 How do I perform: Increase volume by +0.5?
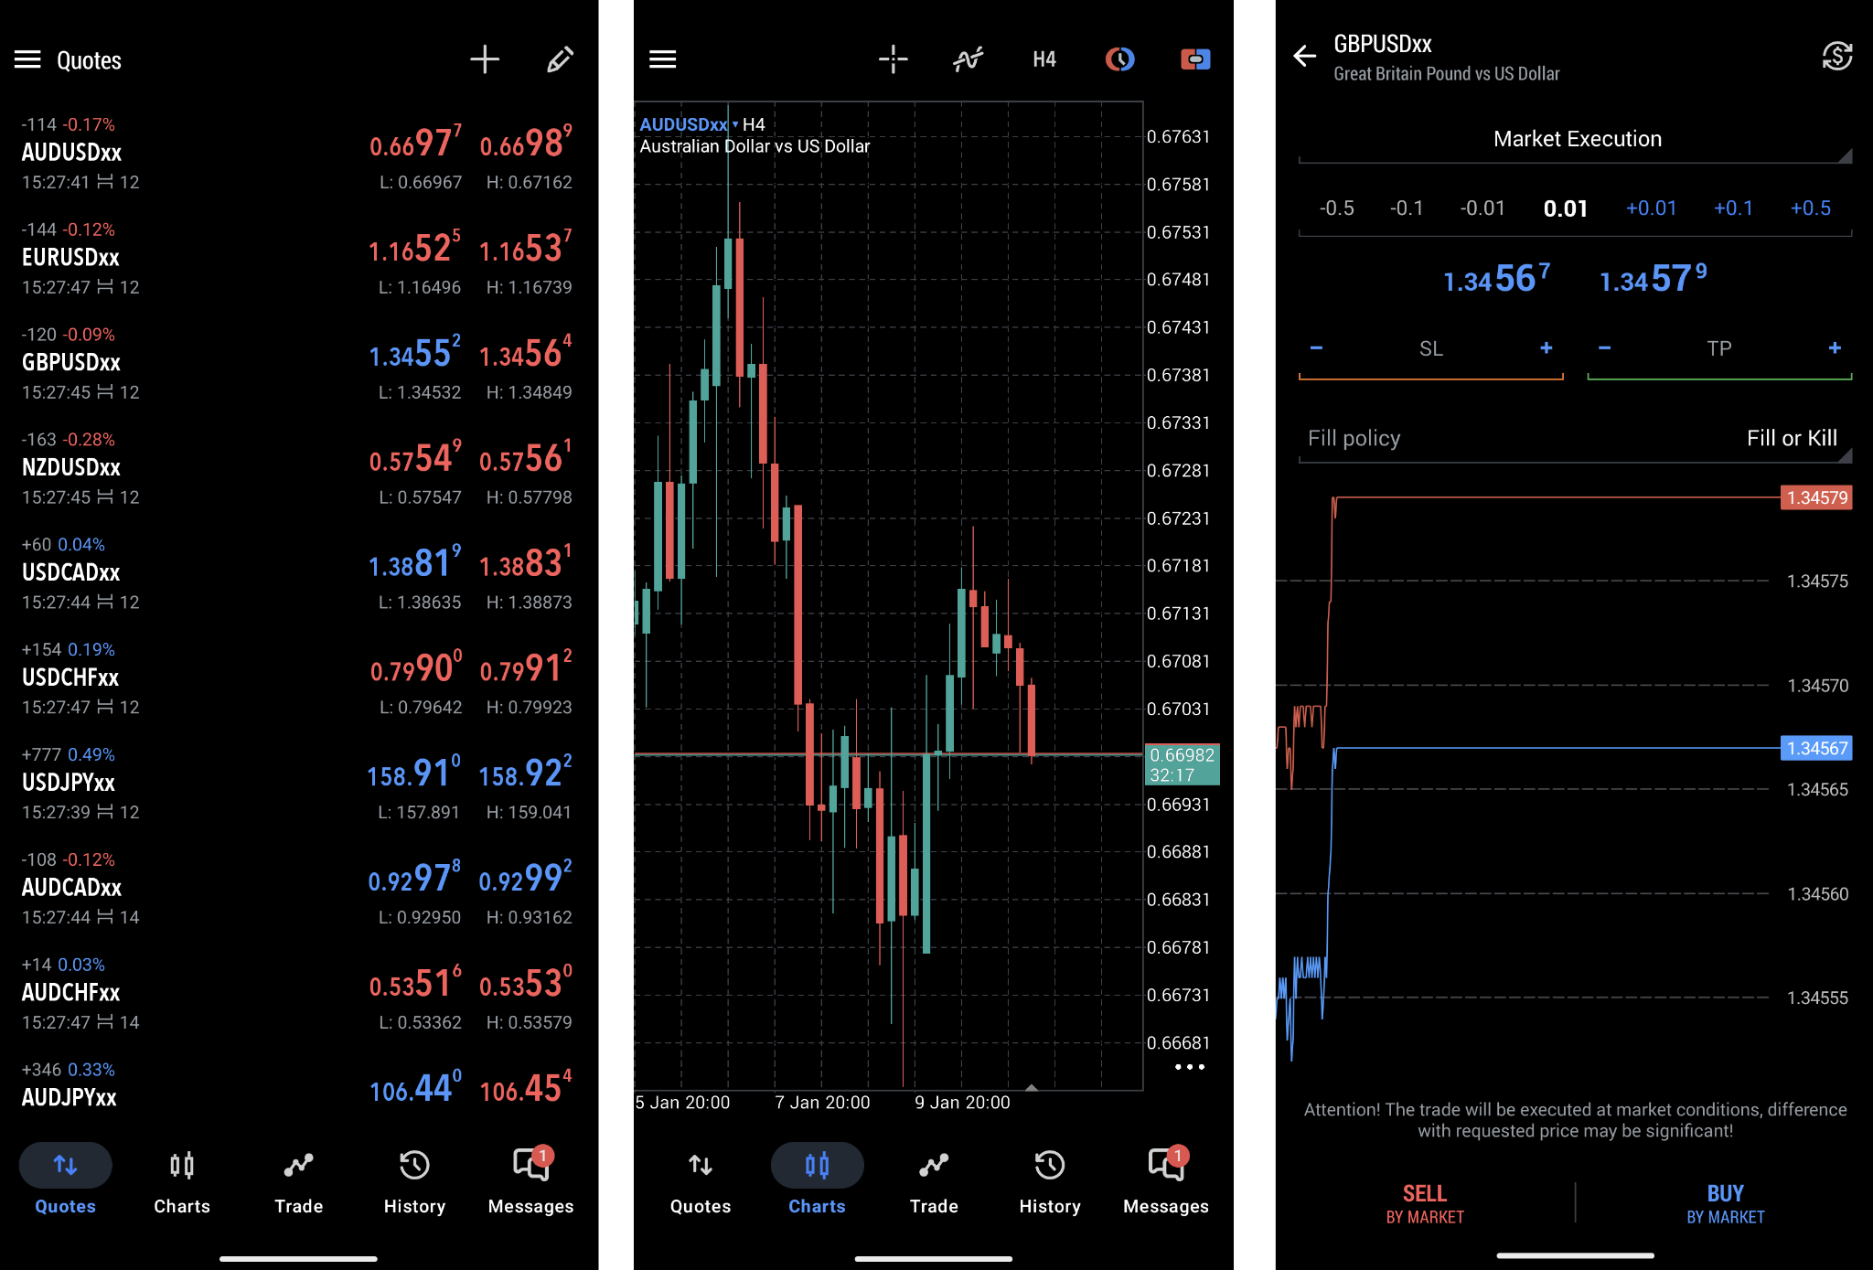click(x=1810, y=208)
